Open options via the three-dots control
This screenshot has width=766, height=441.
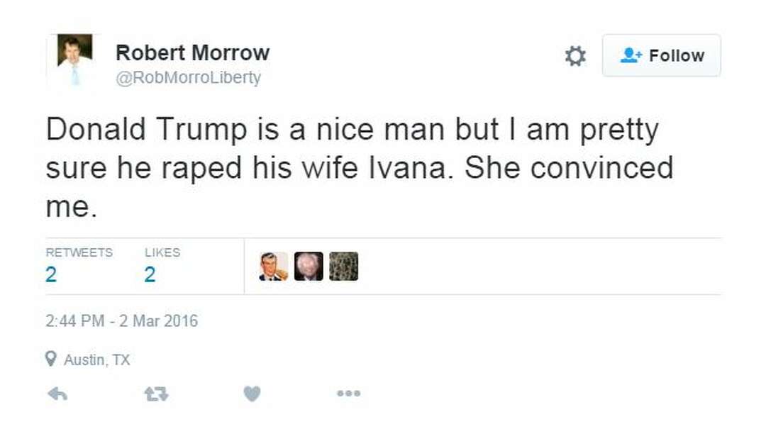(348, 393)
